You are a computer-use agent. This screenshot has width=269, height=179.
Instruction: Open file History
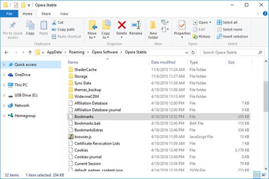[202, 37]
